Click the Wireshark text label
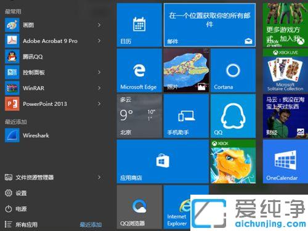Screen dimensions: 308x231 [36, 136]
